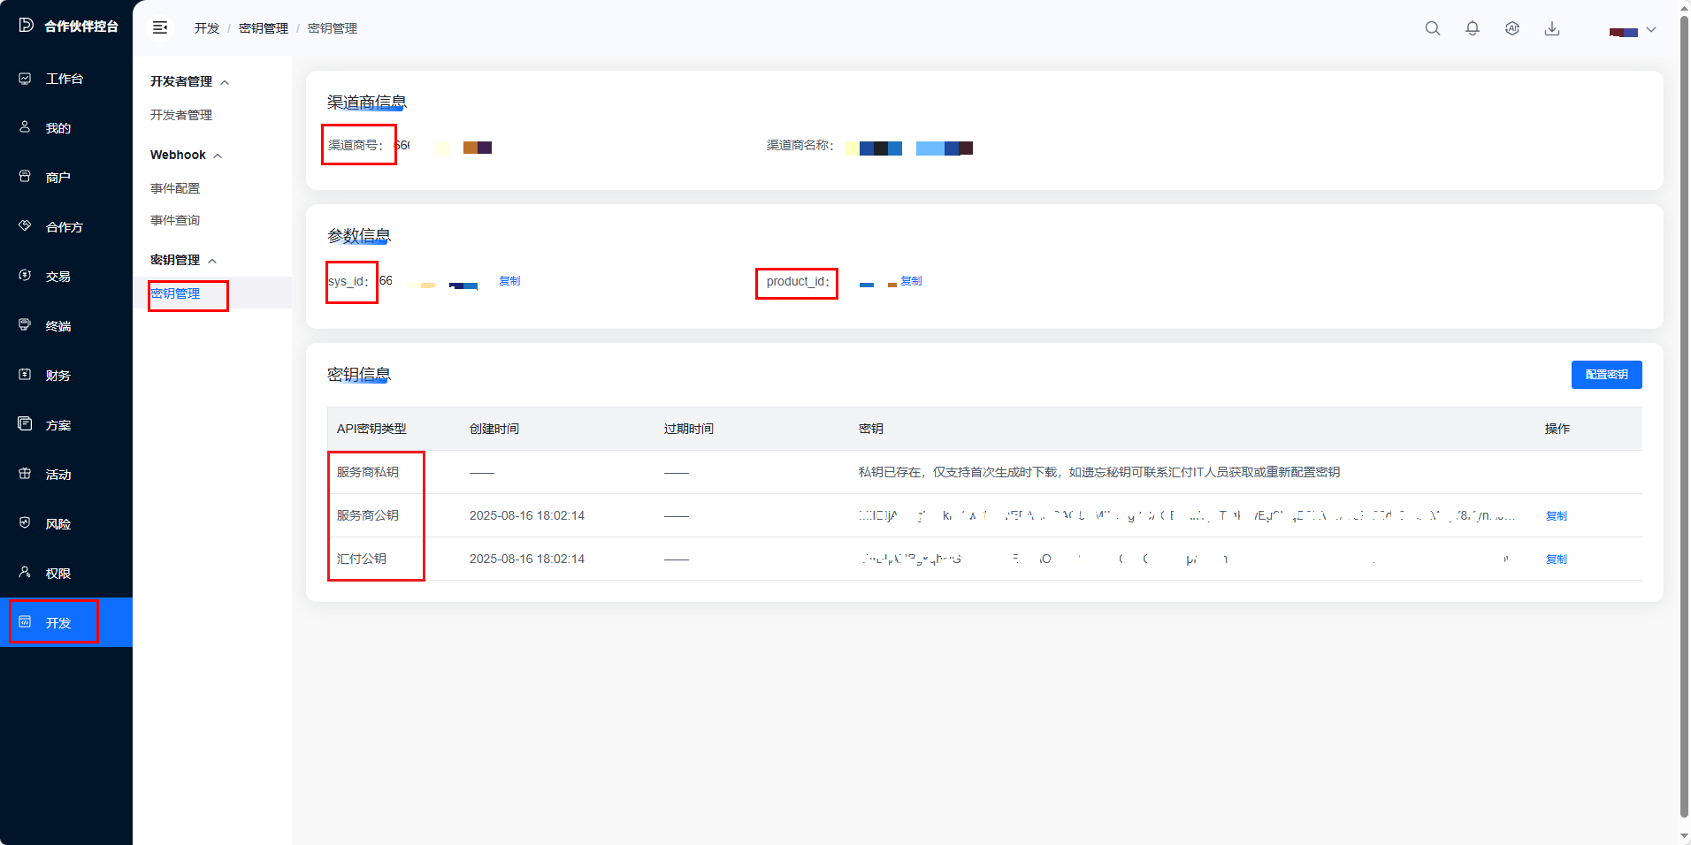Click the 配置密钥 button
Screen dimensions: 1691x845
pyautogui.click(x=1606, y=375)
